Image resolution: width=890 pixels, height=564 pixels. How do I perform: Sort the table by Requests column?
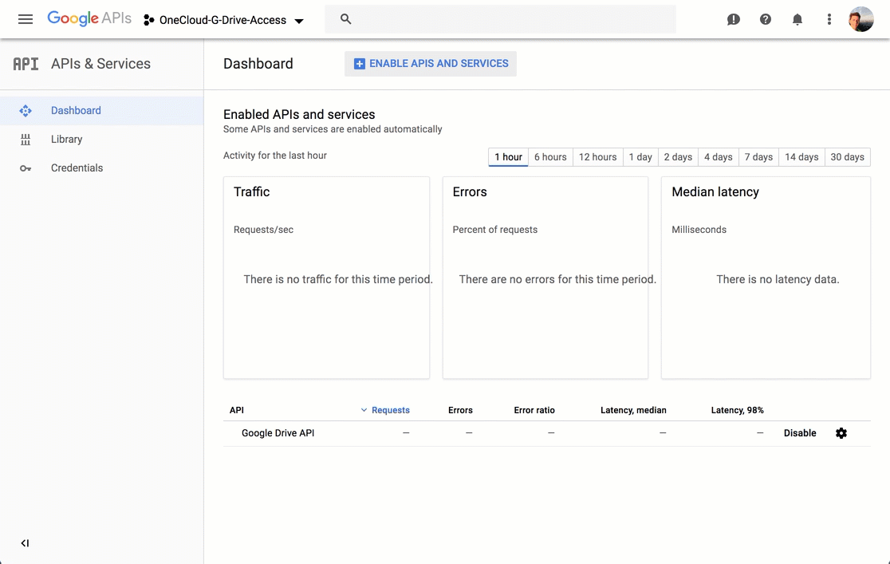(390, 410)
